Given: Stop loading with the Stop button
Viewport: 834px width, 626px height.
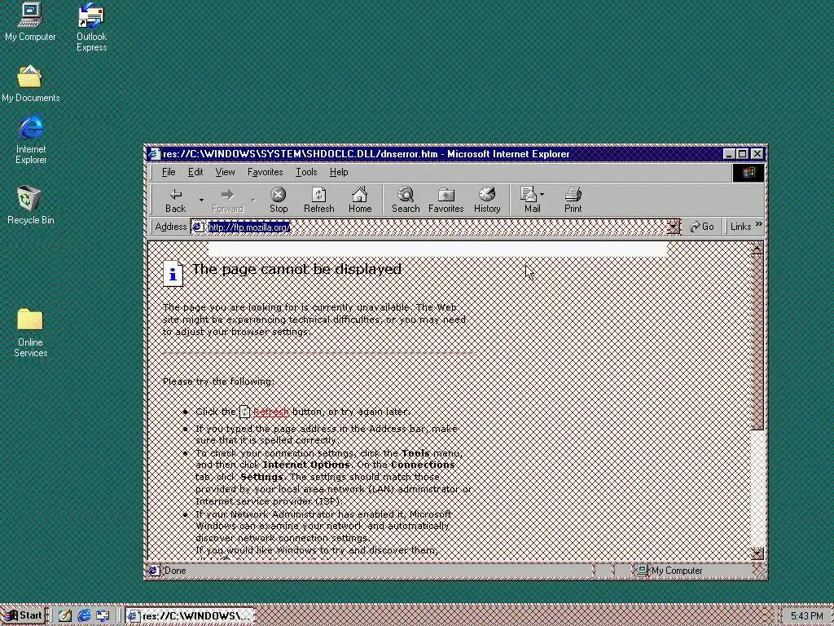Looking at the screenshot, I should click(279, 201).
